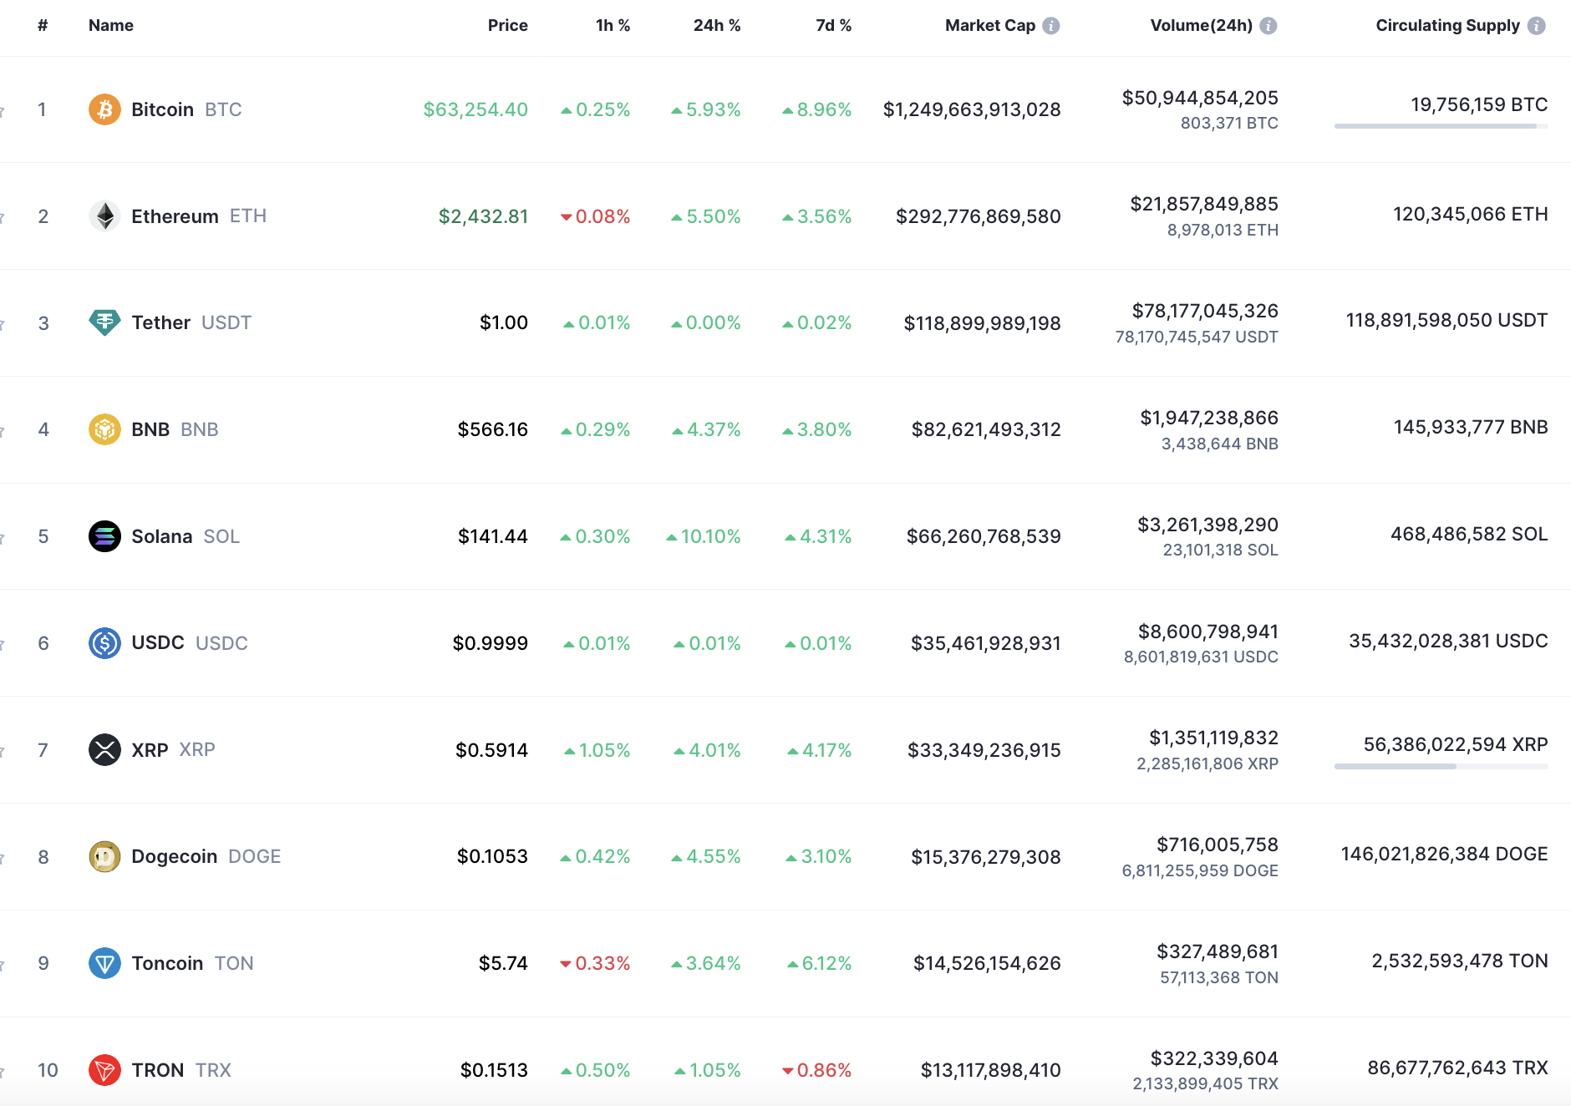This screenshot has height=1106, width=1571.
Task: Click Toncoin 1h change 0.33%
Action: (595, 963)
